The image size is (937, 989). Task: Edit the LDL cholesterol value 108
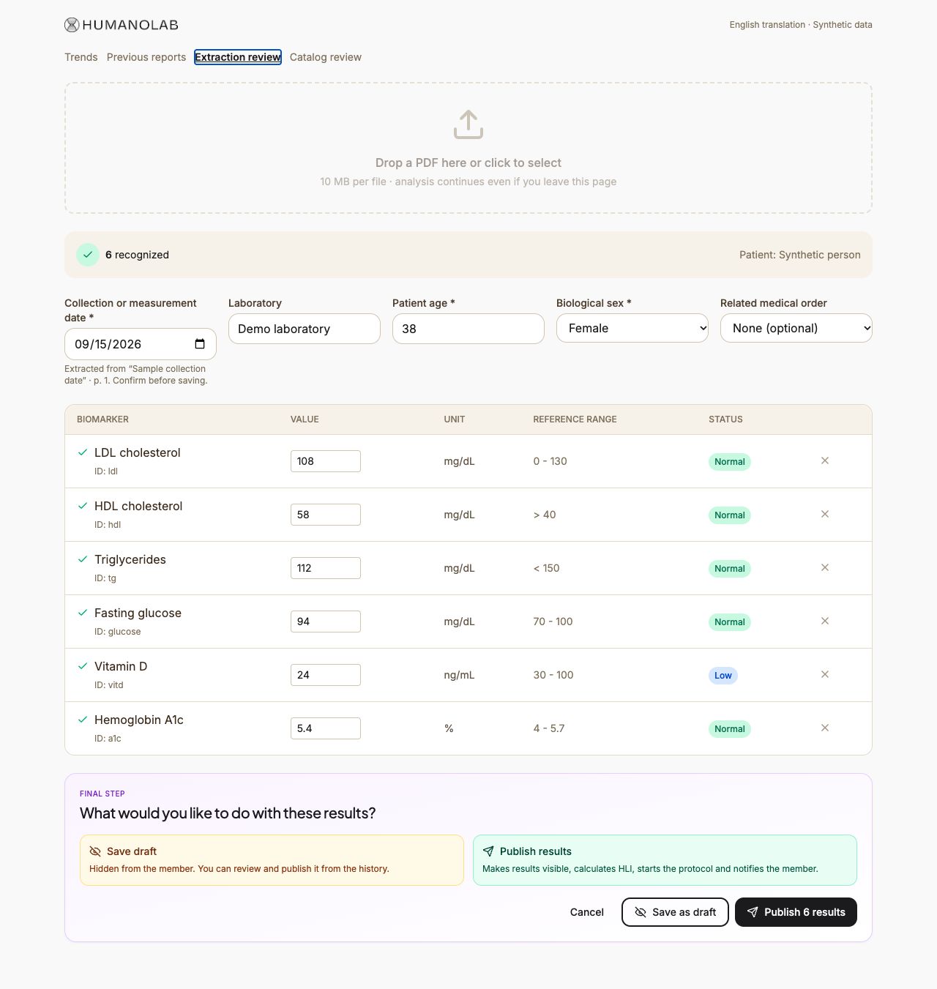tap(326, 461)
